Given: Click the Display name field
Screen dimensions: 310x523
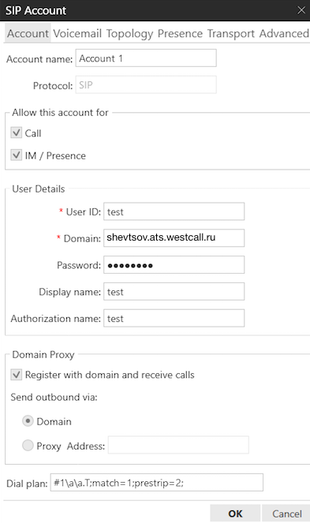Looking at the screenshot, I should [174, 292].
